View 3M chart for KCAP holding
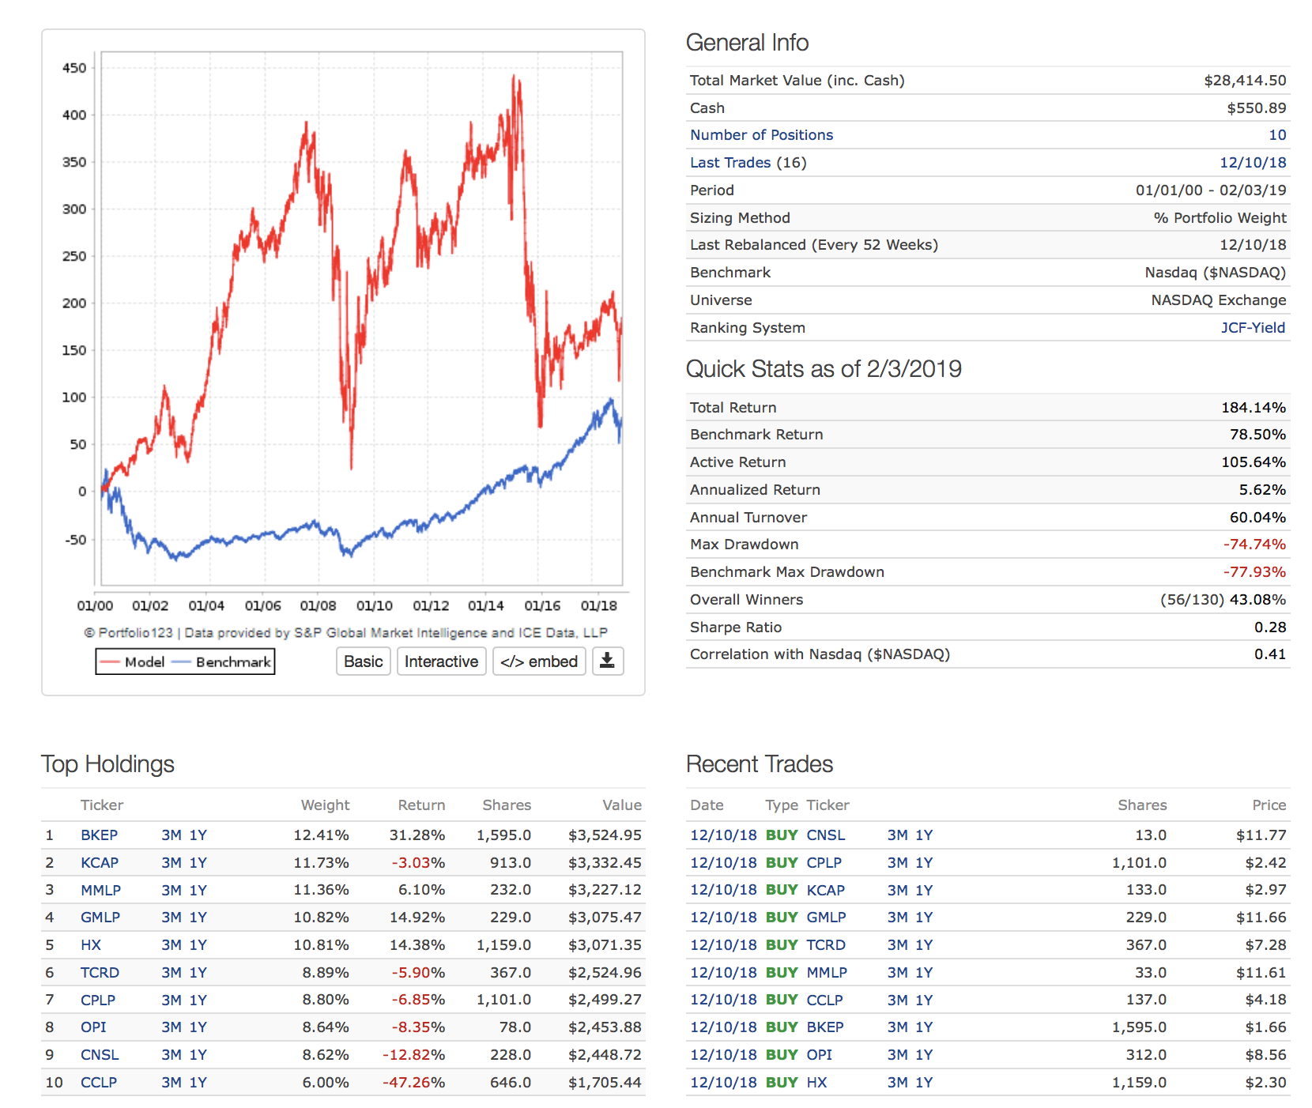This screenshot has height=1108, width=1312. [x=172, y=863]
